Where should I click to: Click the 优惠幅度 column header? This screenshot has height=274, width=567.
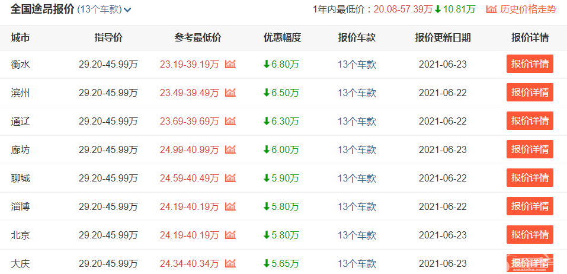tap(283, 37)
